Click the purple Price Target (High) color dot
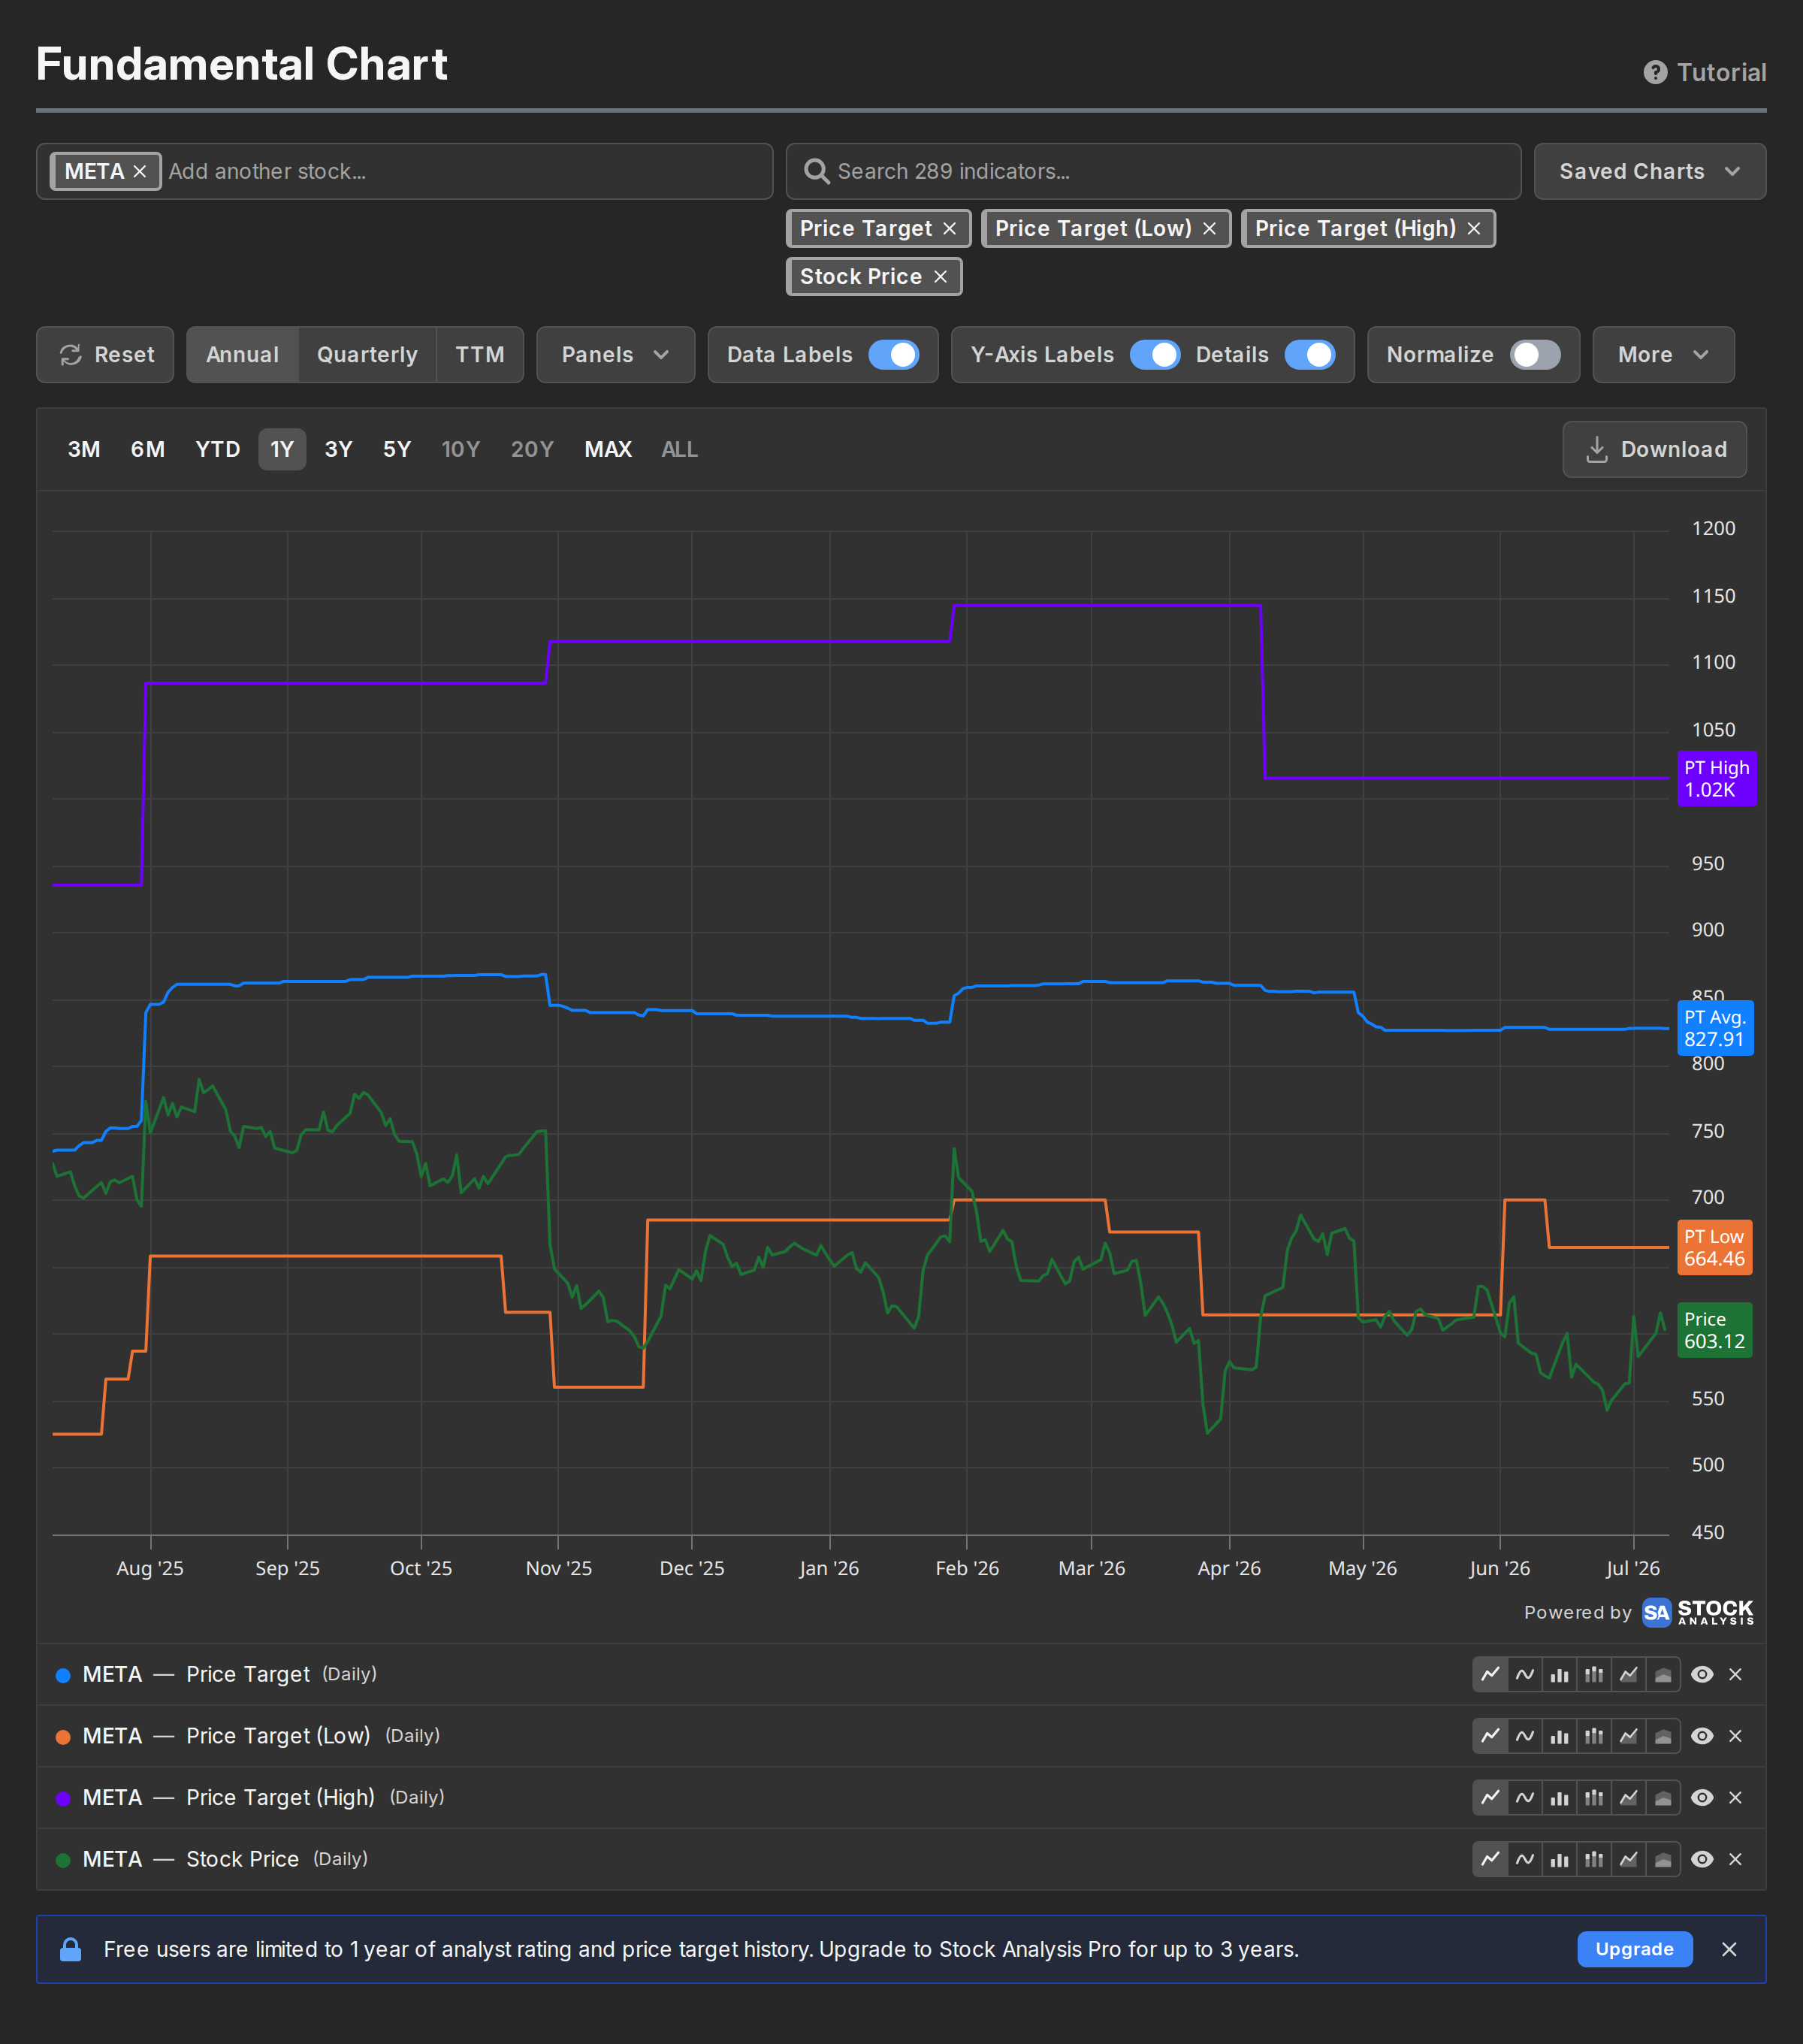This screenshot has width=1803, height=2044. coord(63,1798)
